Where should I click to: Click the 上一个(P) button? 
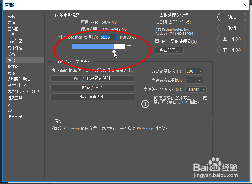[x=232, y=39]
